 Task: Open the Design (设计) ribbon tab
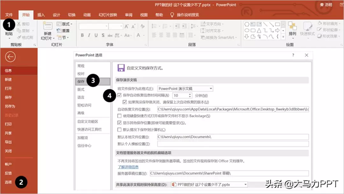coord(57,15)
